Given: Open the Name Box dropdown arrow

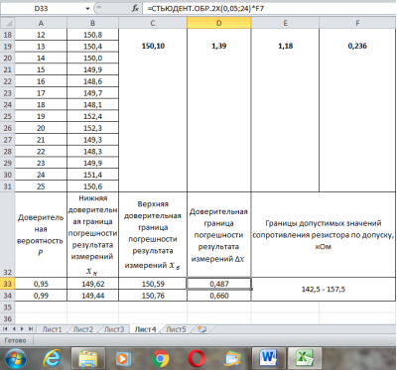Looking at the screenshot, I should 87,9.
